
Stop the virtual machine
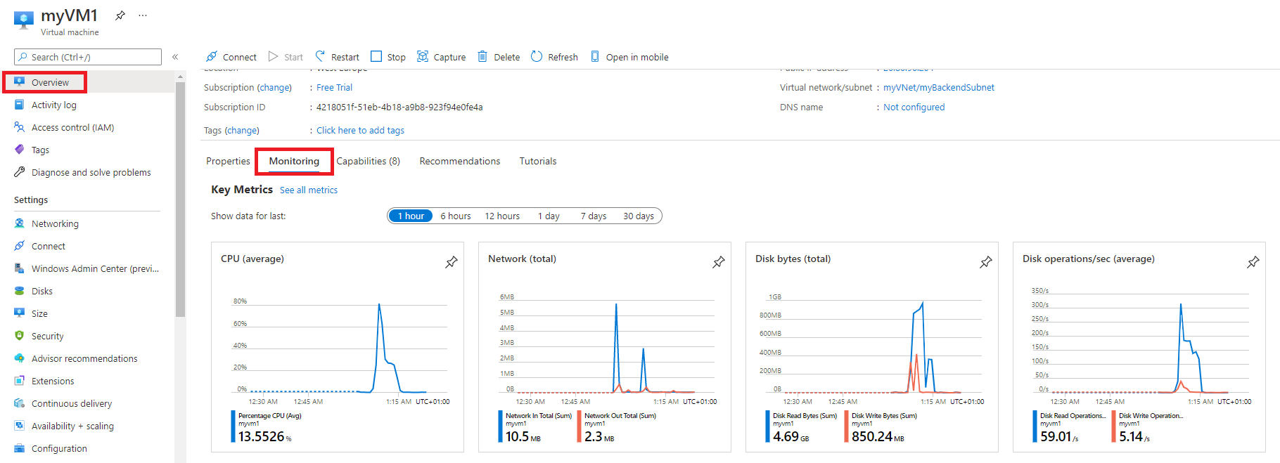[388, 57]
